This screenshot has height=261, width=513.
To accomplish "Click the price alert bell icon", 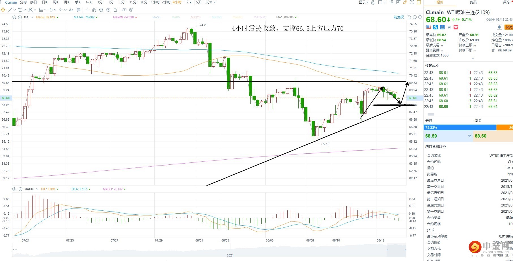I will click(x=499, y=27).
